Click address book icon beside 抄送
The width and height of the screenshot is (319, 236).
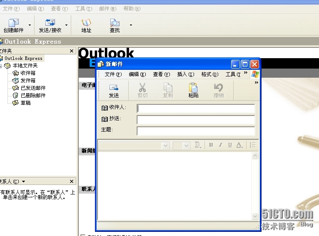[x=105, y=119]
